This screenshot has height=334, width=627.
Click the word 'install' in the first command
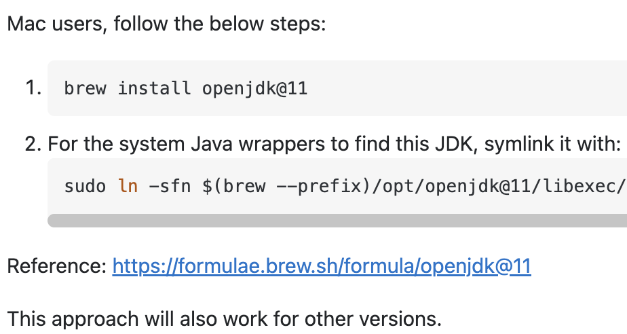click(154, 88)
